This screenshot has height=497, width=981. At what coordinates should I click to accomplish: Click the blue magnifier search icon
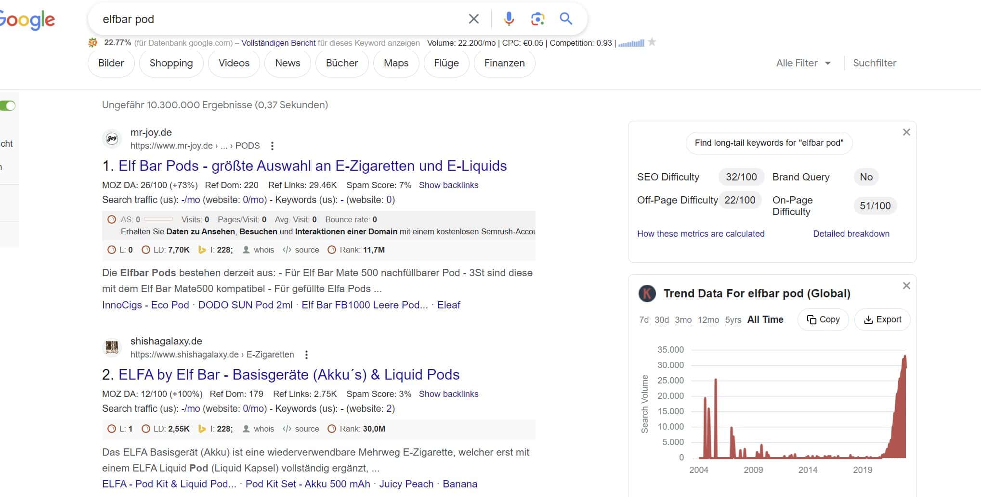pyautogui.click(x=566, y=19)
